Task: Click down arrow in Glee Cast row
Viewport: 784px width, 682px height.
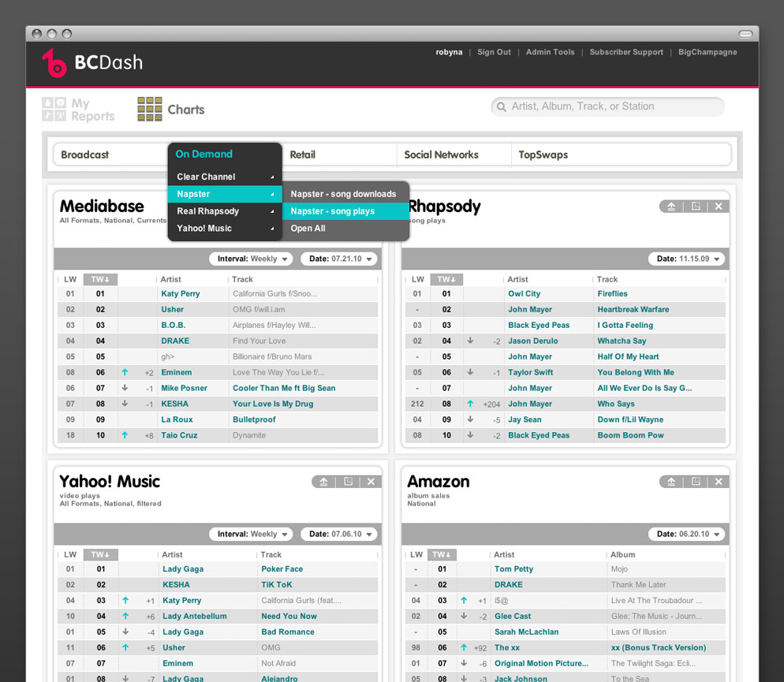Action: click(x=464, y=616)
